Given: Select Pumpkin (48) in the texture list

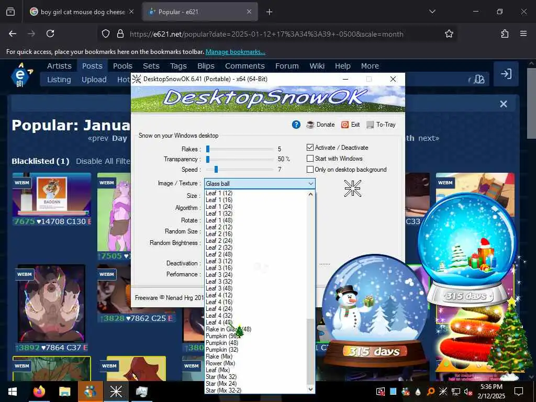Looking at the screenshot, I should 222,343.
